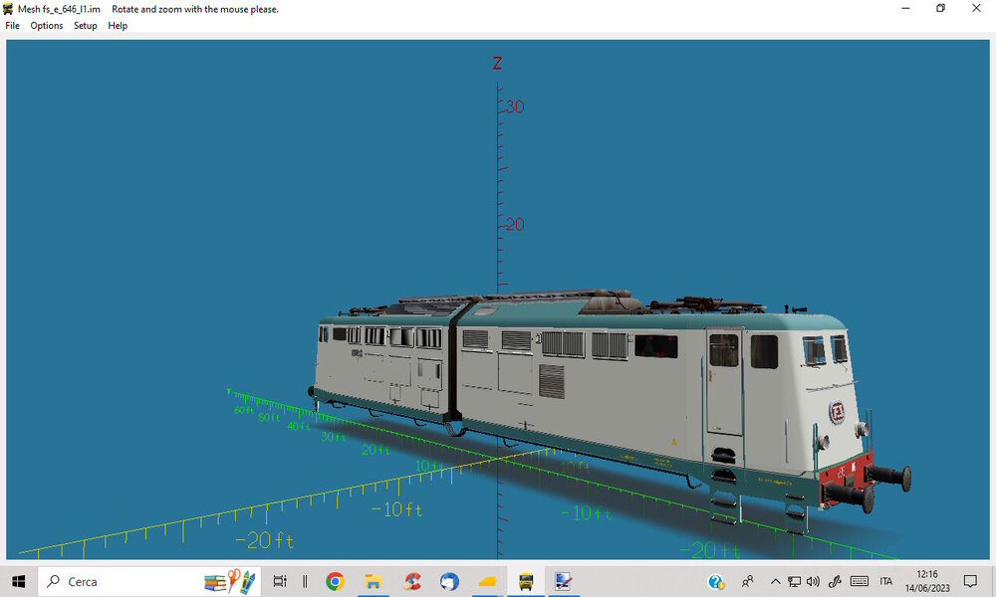Open File Explorer from the taskbar

[x=373, y=581]
